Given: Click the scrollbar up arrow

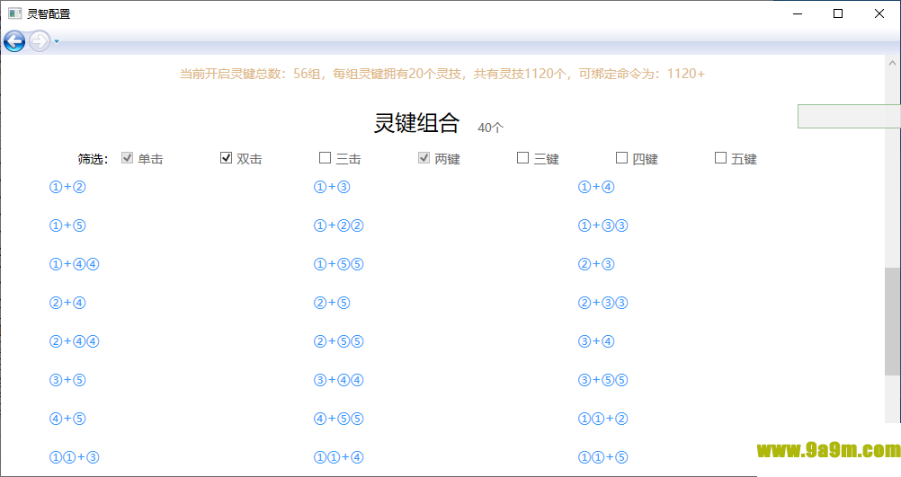Looking at the screenshot, I should [892, 63].
